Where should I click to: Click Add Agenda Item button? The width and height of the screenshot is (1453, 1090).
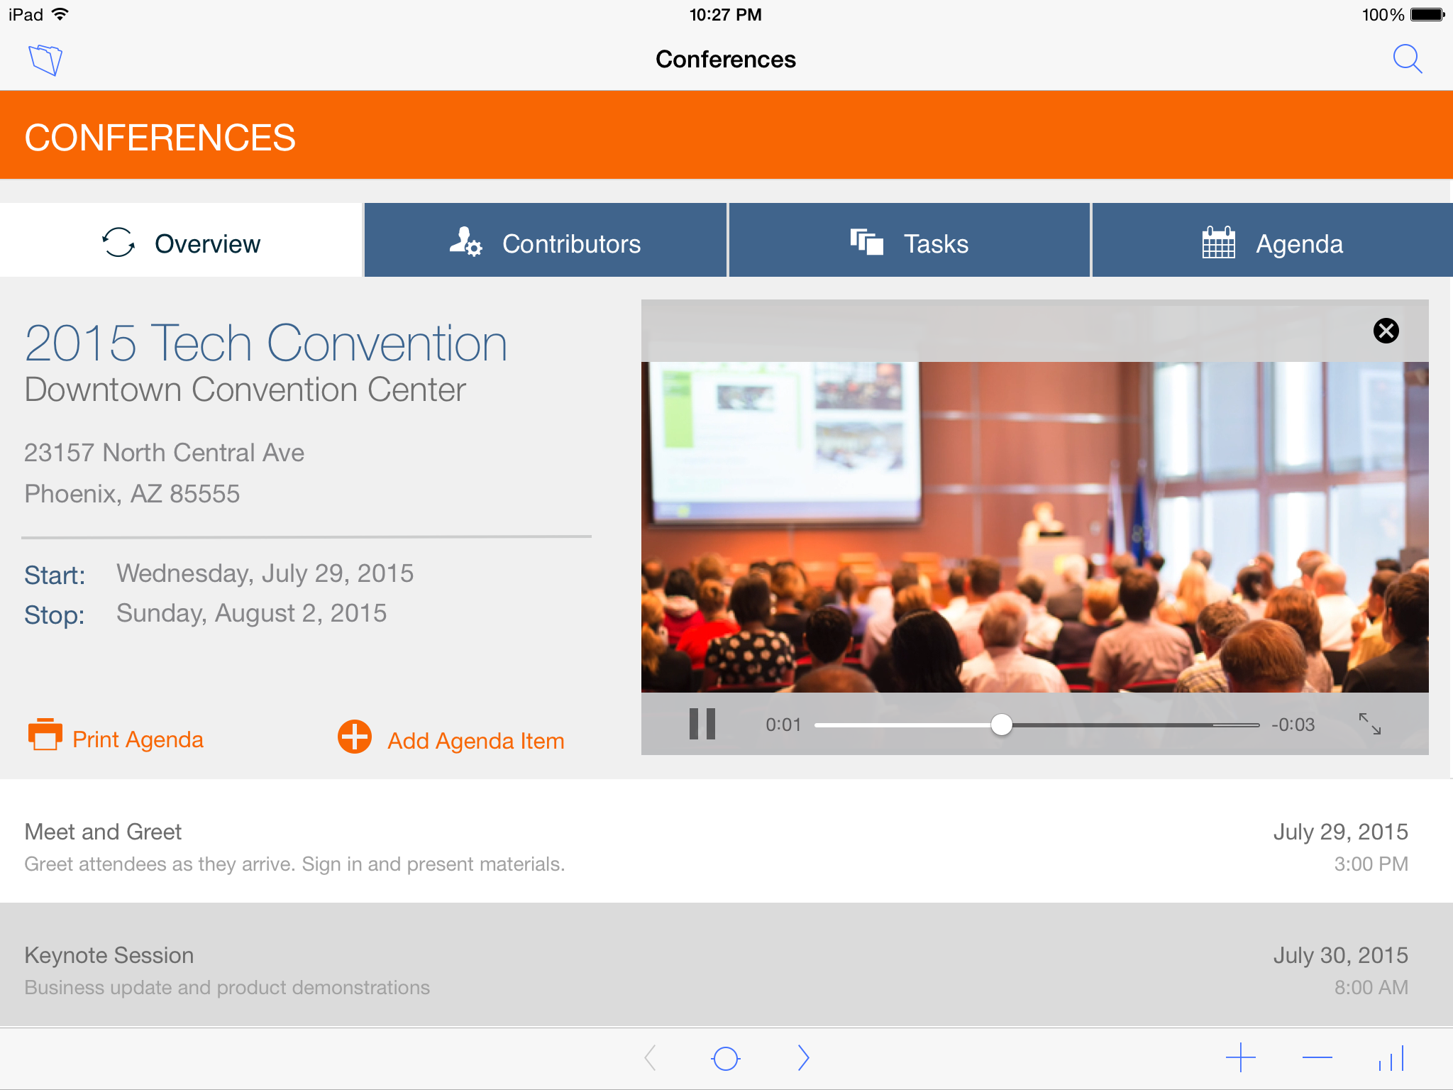click(x=451, y=739)
